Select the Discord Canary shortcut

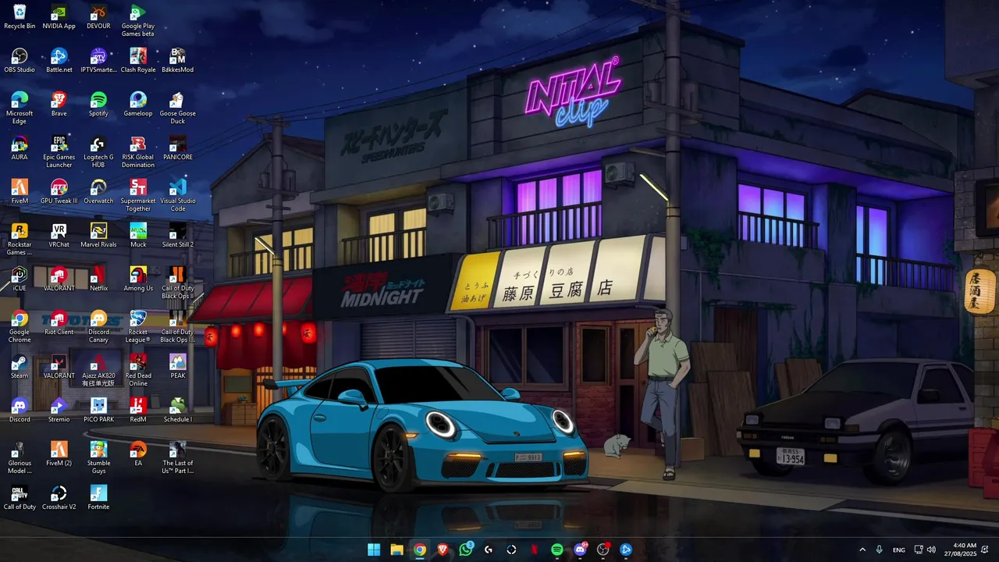pos(98,326)
